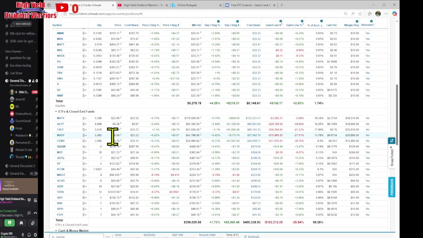This screenshot has height=238, width=423.
Task: Click the info icon above Margin Req
Action: tap(357, 21)
